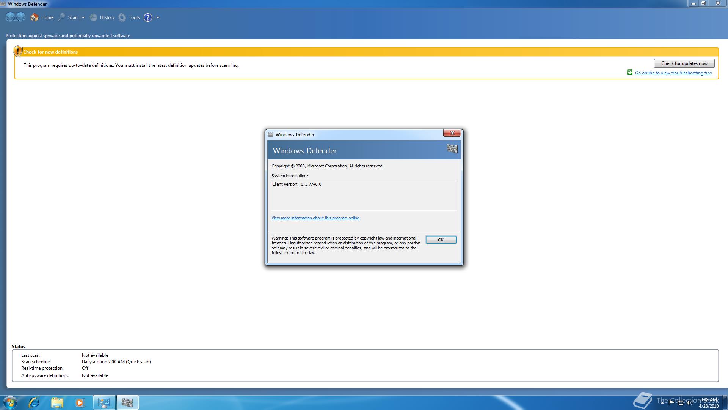Screen dimensions: 728x410
Task: Click the Tools gear icon
Action: click(122, 17)
